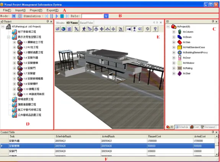
Task: Click the refresh view icon in viewer toolbar
Action: (69, 29)
